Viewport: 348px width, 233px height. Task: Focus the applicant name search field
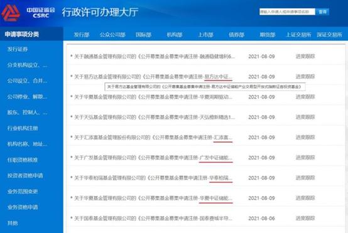(287, 12)
